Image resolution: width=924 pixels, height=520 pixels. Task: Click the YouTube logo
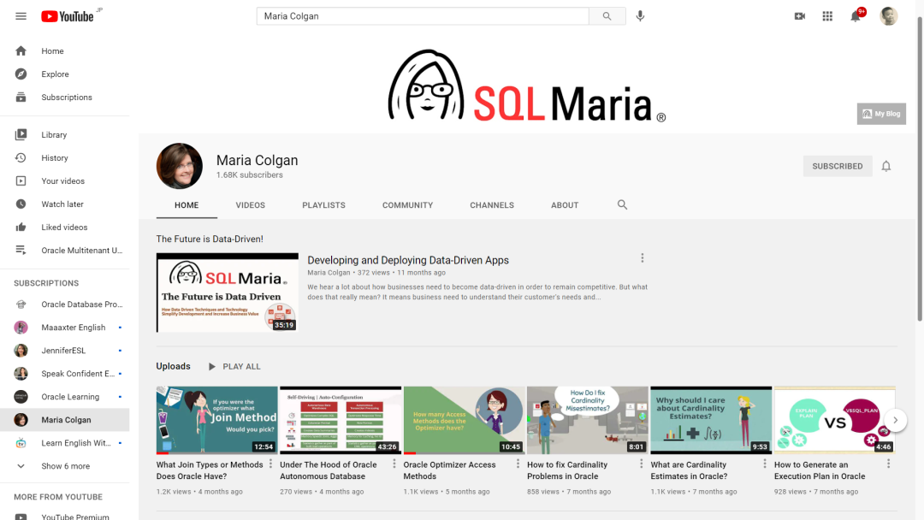point(68,16)
